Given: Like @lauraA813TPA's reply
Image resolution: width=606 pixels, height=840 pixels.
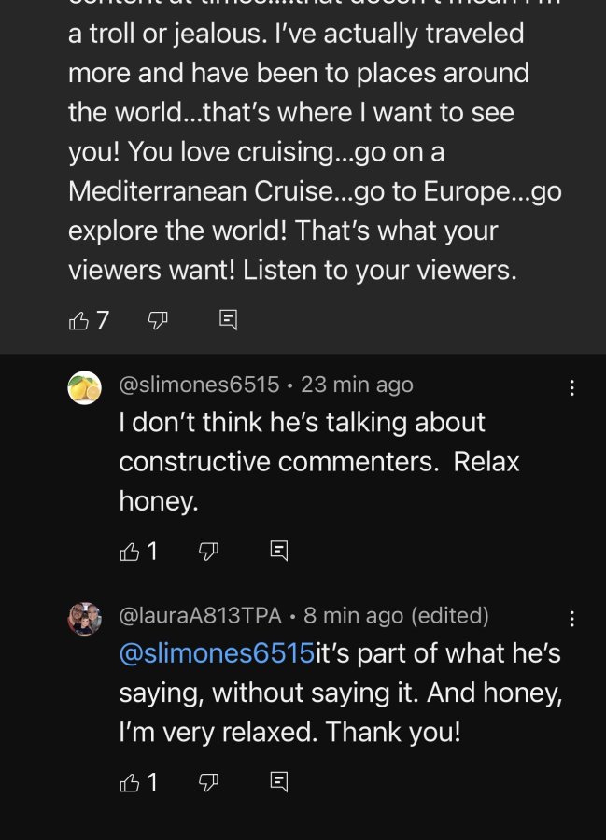Looking at the screenshot, I should coord(130,783).
